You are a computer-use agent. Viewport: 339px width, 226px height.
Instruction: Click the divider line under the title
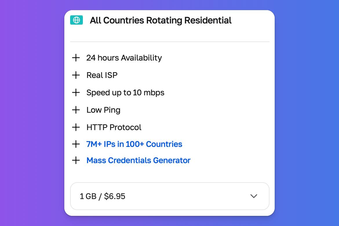[170, 41]
